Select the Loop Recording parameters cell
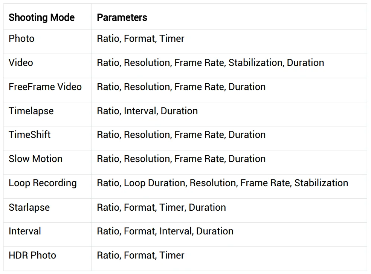The image size is (371, 274). coord(222,183)
